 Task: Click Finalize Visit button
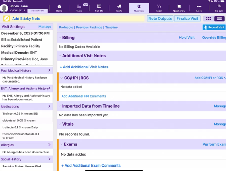point(187,19)
